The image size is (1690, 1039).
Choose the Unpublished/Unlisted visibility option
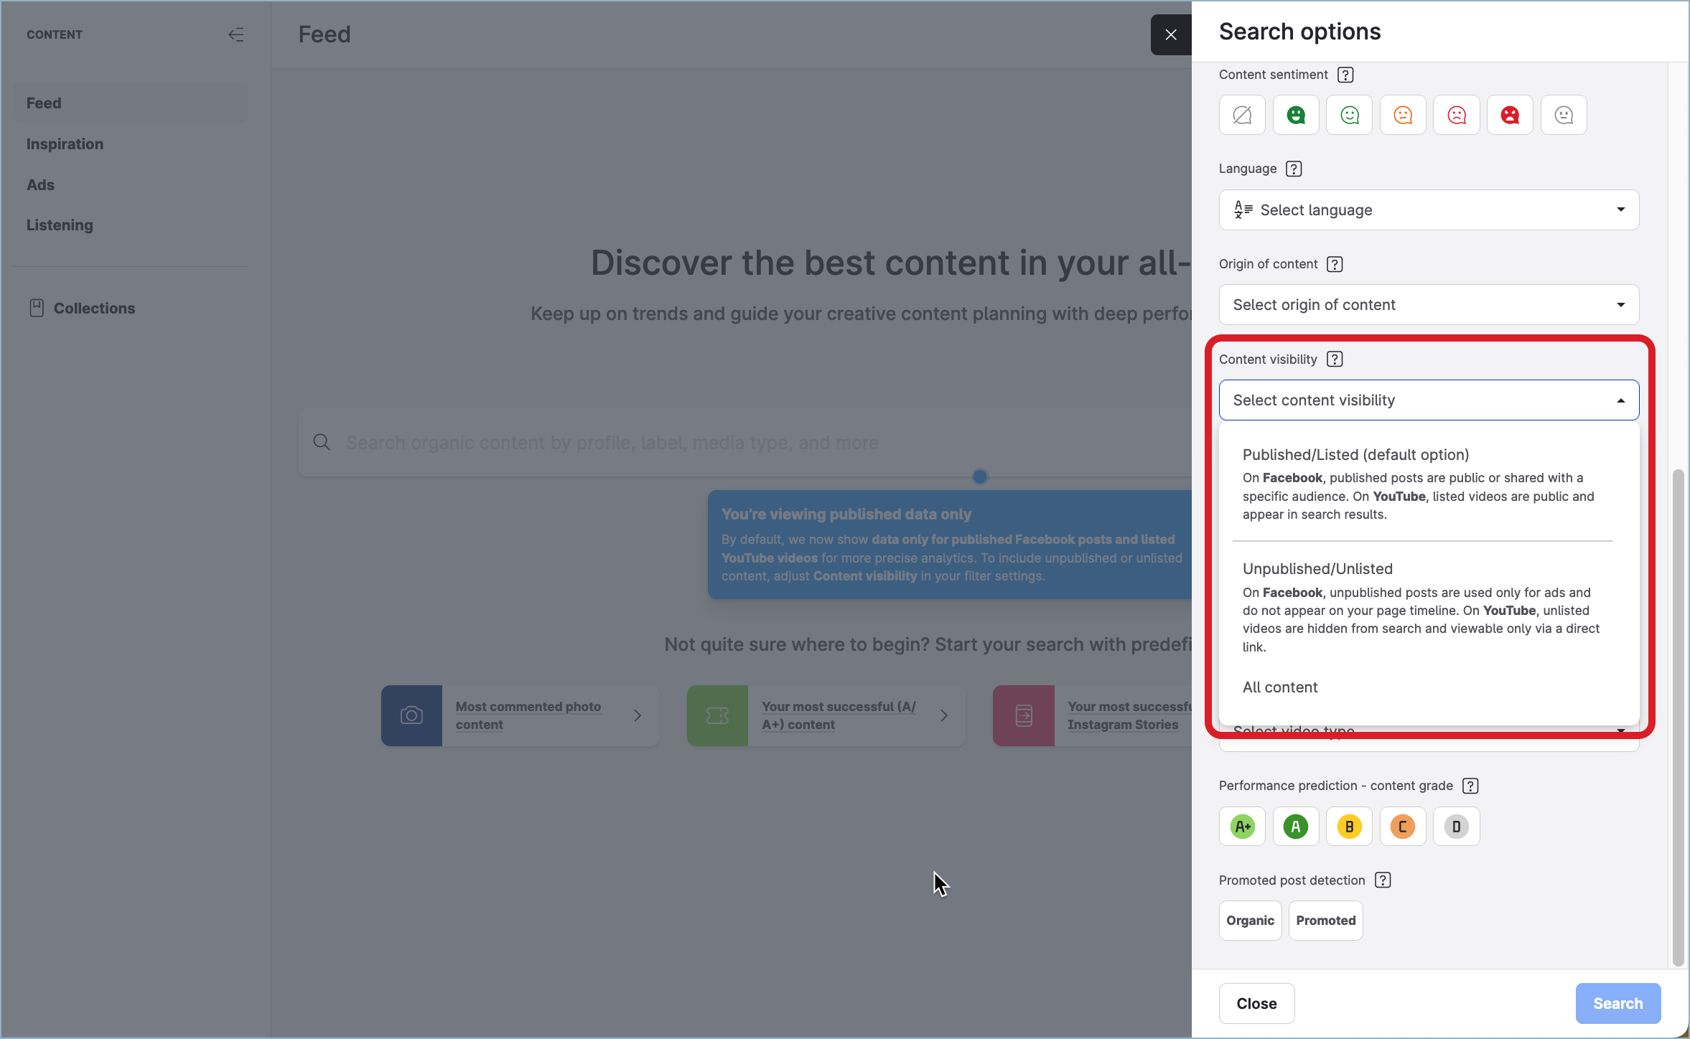(1317, 568)
